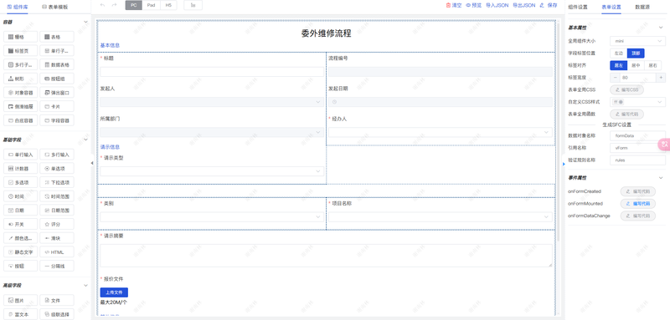Add a 级联选择 cascader field
670x320 pixels.
[57, 314]
